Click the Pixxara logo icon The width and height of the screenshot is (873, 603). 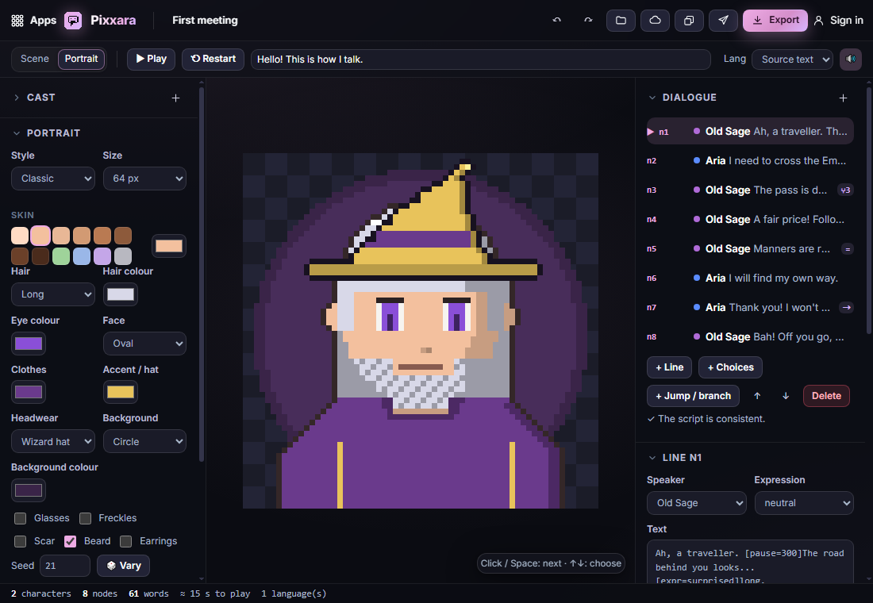[73, 21]
